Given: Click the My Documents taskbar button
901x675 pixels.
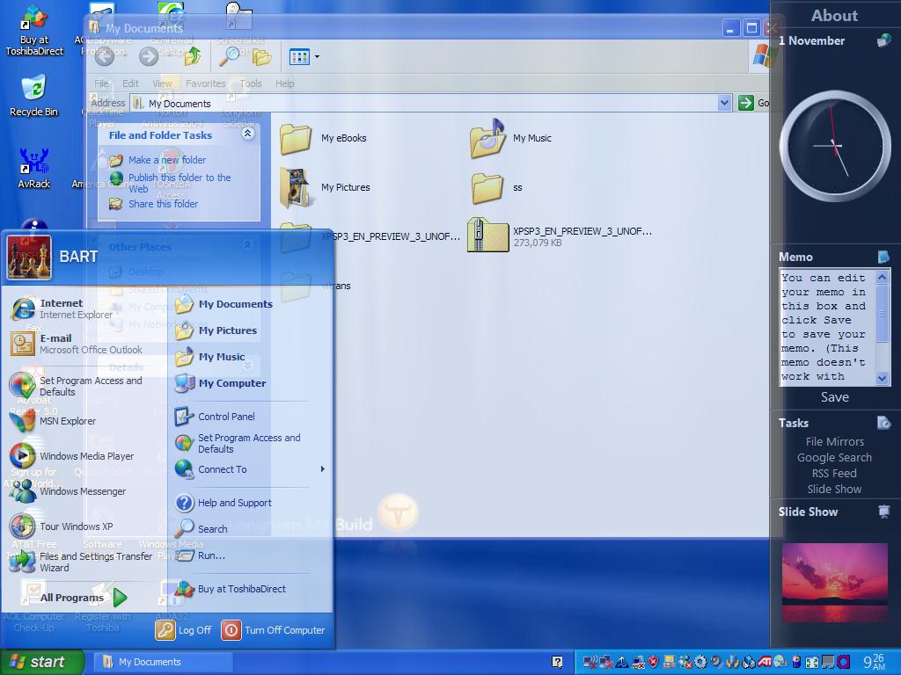Looking at the screenshot, I should coord(162,663).
